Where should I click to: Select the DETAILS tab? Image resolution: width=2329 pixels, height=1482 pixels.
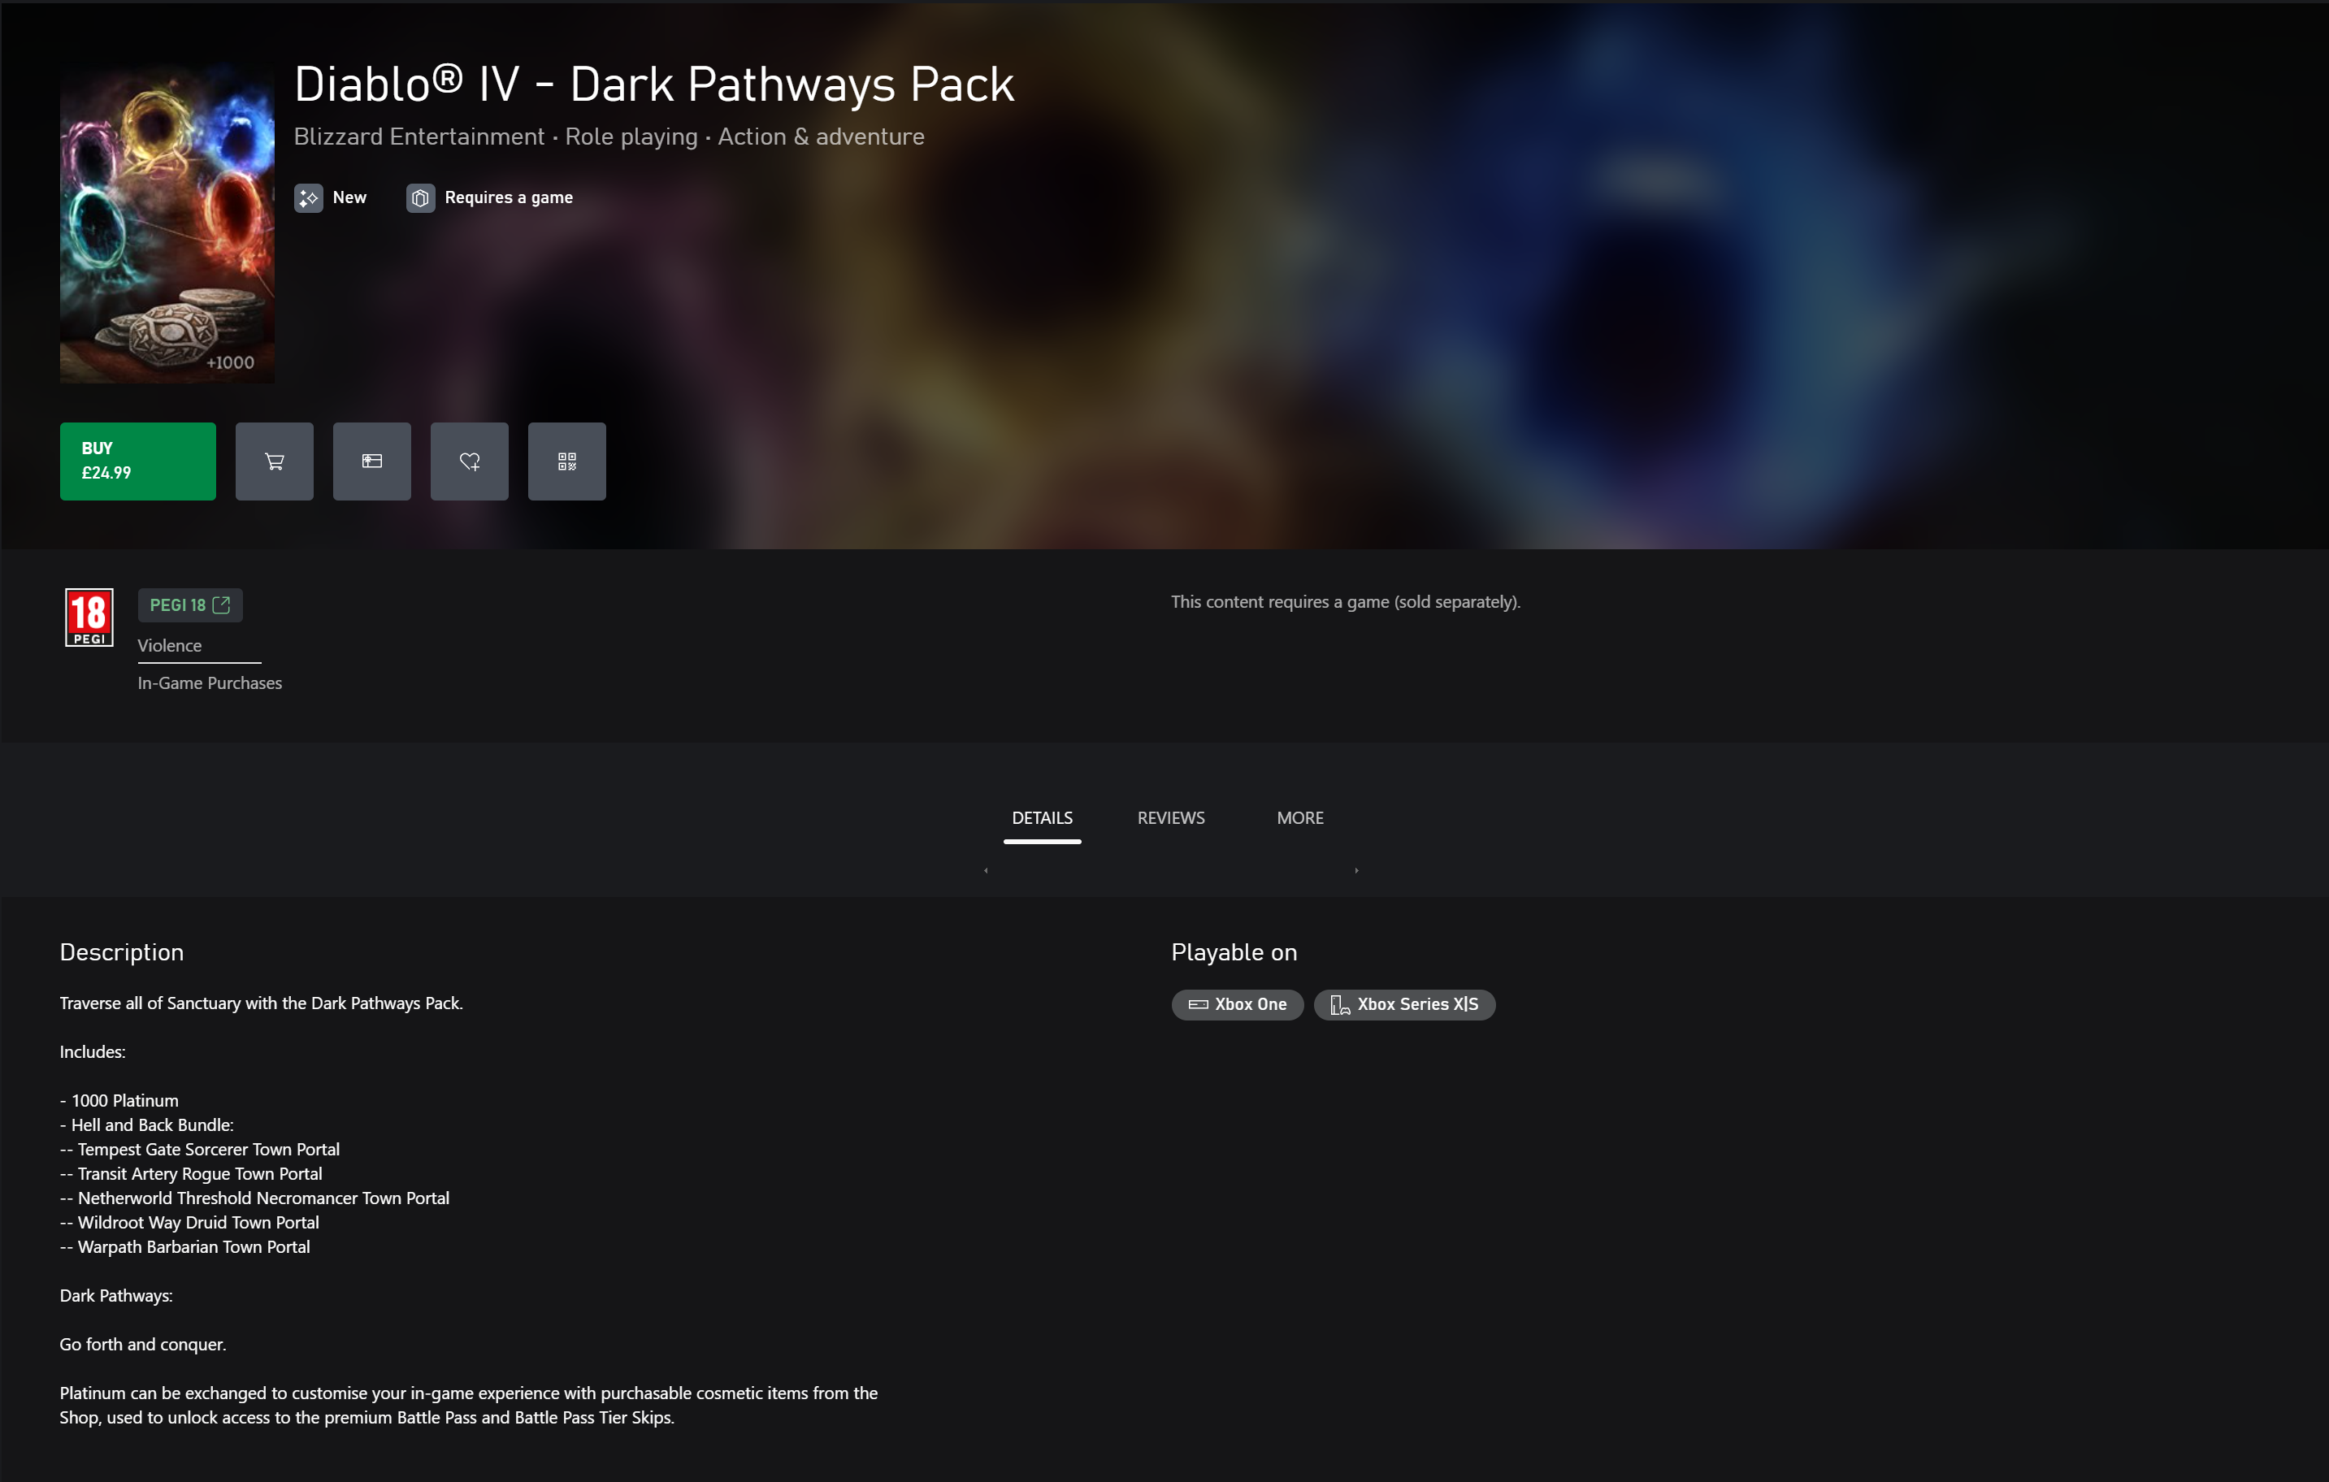(x=1043, y=818)
